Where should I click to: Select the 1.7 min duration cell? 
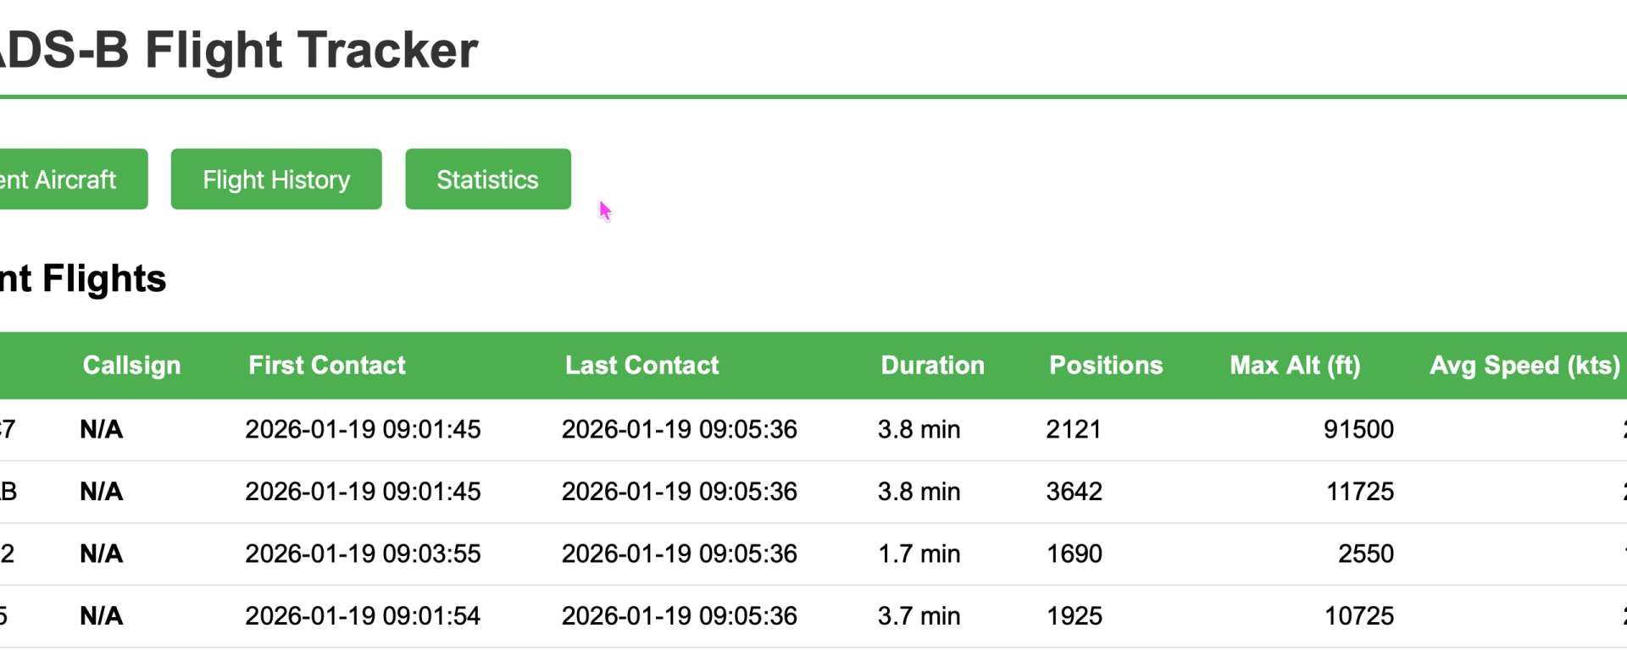(x=919, y=554)
